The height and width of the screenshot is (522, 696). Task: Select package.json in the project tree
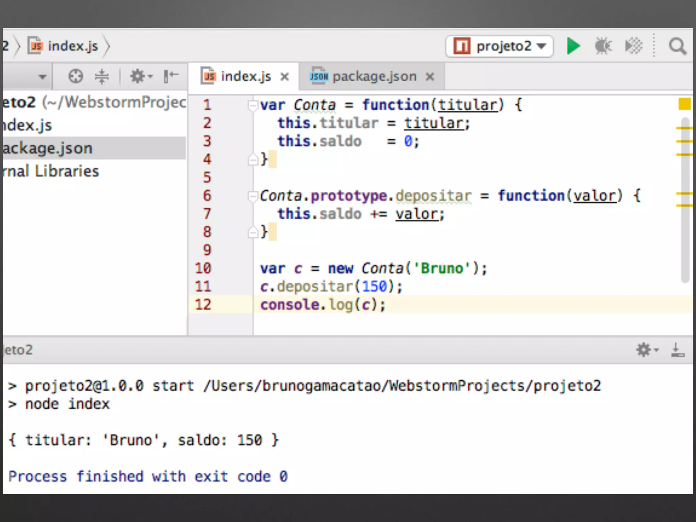pyautogui.click(x=48, y=149)
